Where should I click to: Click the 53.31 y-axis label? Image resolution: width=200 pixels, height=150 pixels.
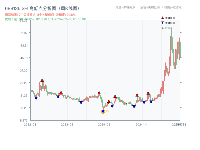[x=24, y=45]
